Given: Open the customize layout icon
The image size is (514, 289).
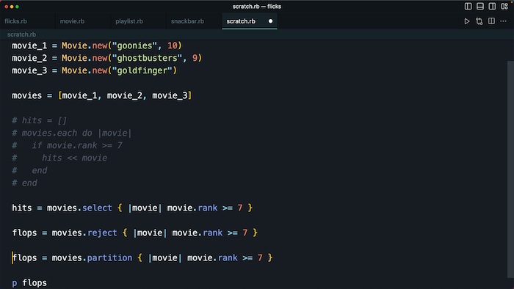Looking at the screenshot, I should coord(504,6).
